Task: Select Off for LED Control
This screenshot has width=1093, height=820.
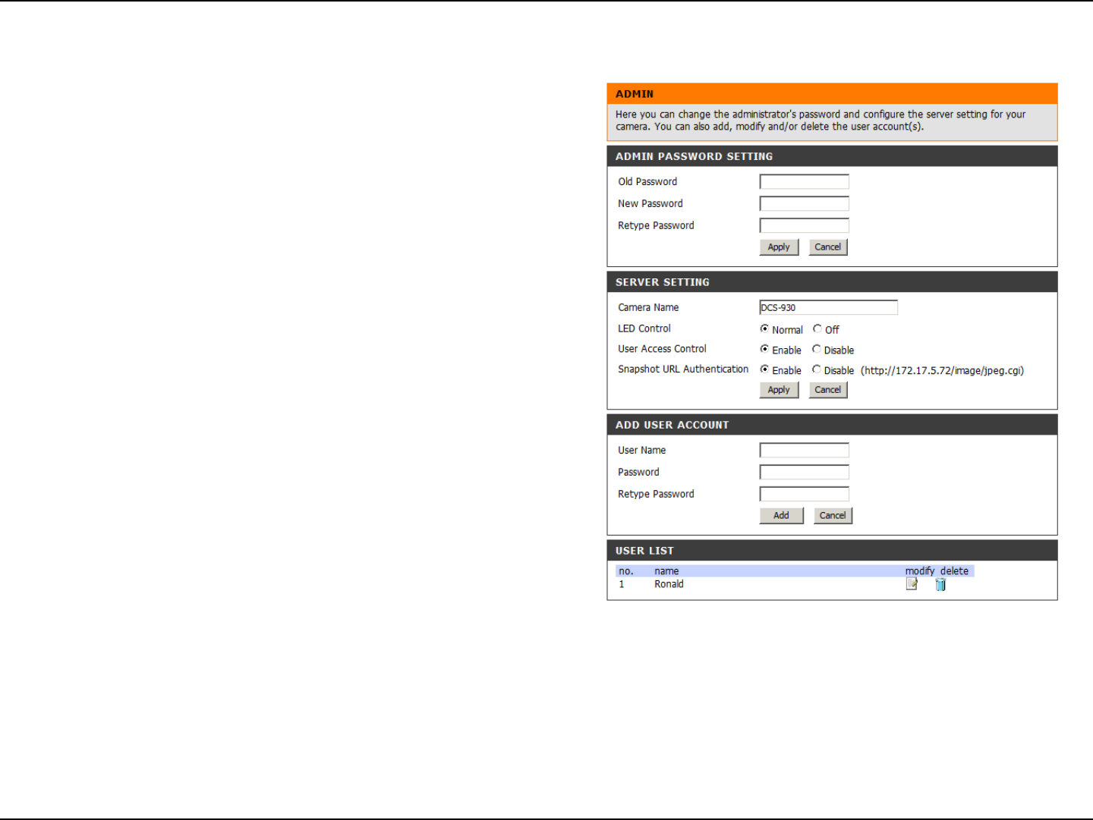Action: [817, 328]
